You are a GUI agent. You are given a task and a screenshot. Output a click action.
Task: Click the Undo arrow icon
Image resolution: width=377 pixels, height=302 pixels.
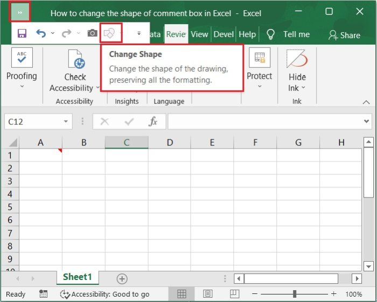(x=41, y=33)
